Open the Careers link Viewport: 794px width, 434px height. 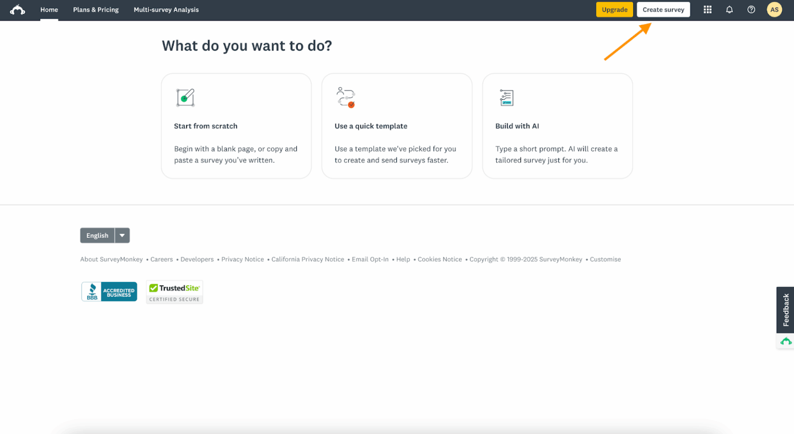point(161,259)
